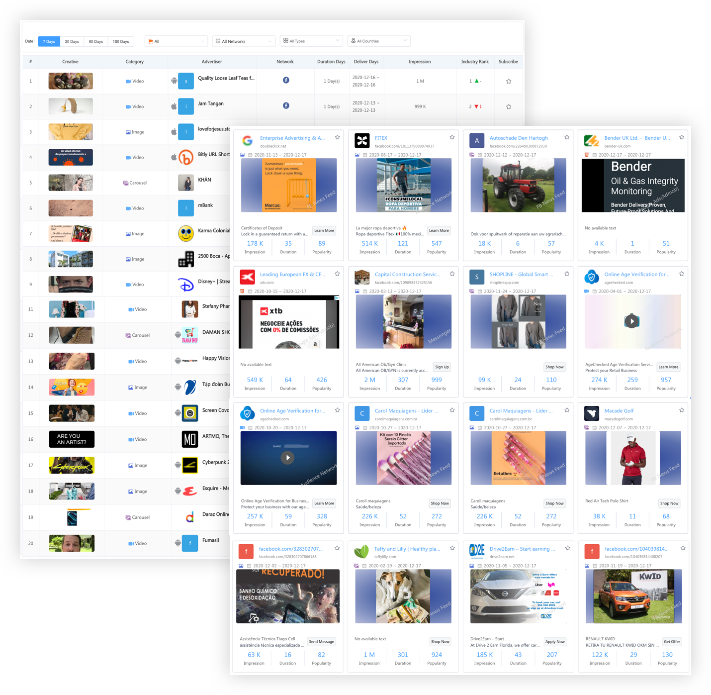Image resolution: width=711 pixels, height=695 pixels.
Task: Open the Macade Golf advertiser link
Action: 619,410
